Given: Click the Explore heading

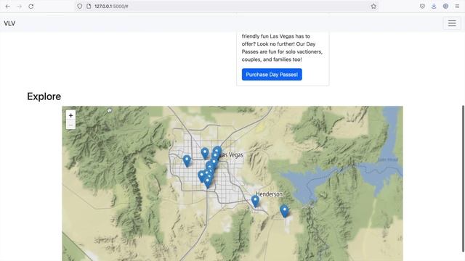Looking at the screenshot, I should (44, 96).
